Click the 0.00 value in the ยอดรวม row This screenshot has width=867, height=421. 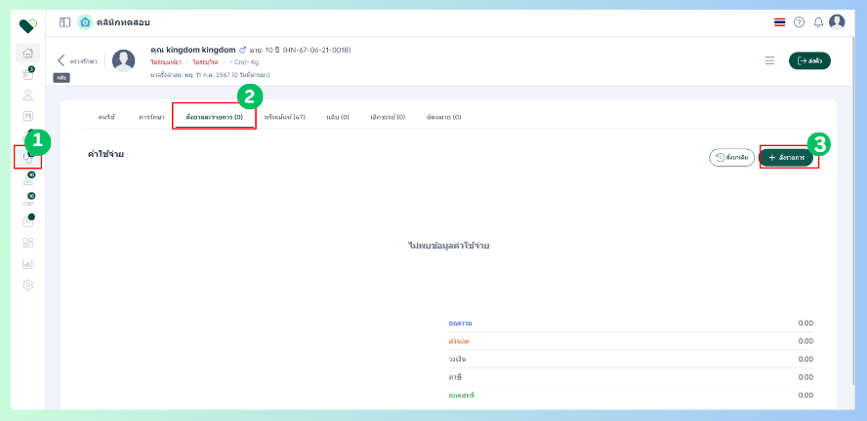coord(805,324)
